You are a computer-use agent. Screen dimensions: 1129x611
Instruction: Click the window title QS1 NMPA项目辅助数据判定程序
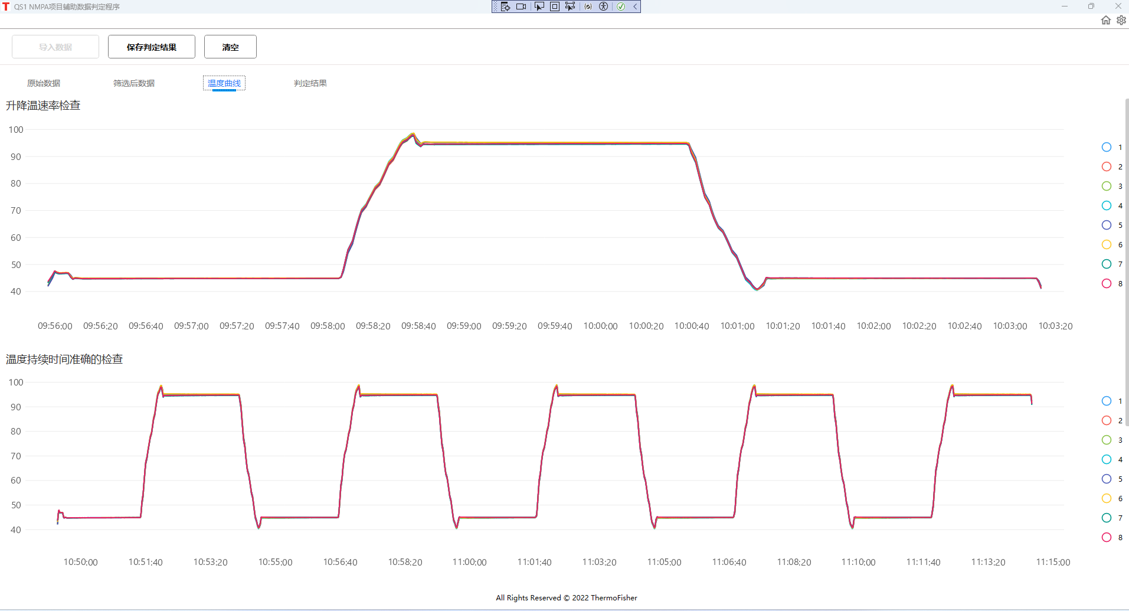67,6
